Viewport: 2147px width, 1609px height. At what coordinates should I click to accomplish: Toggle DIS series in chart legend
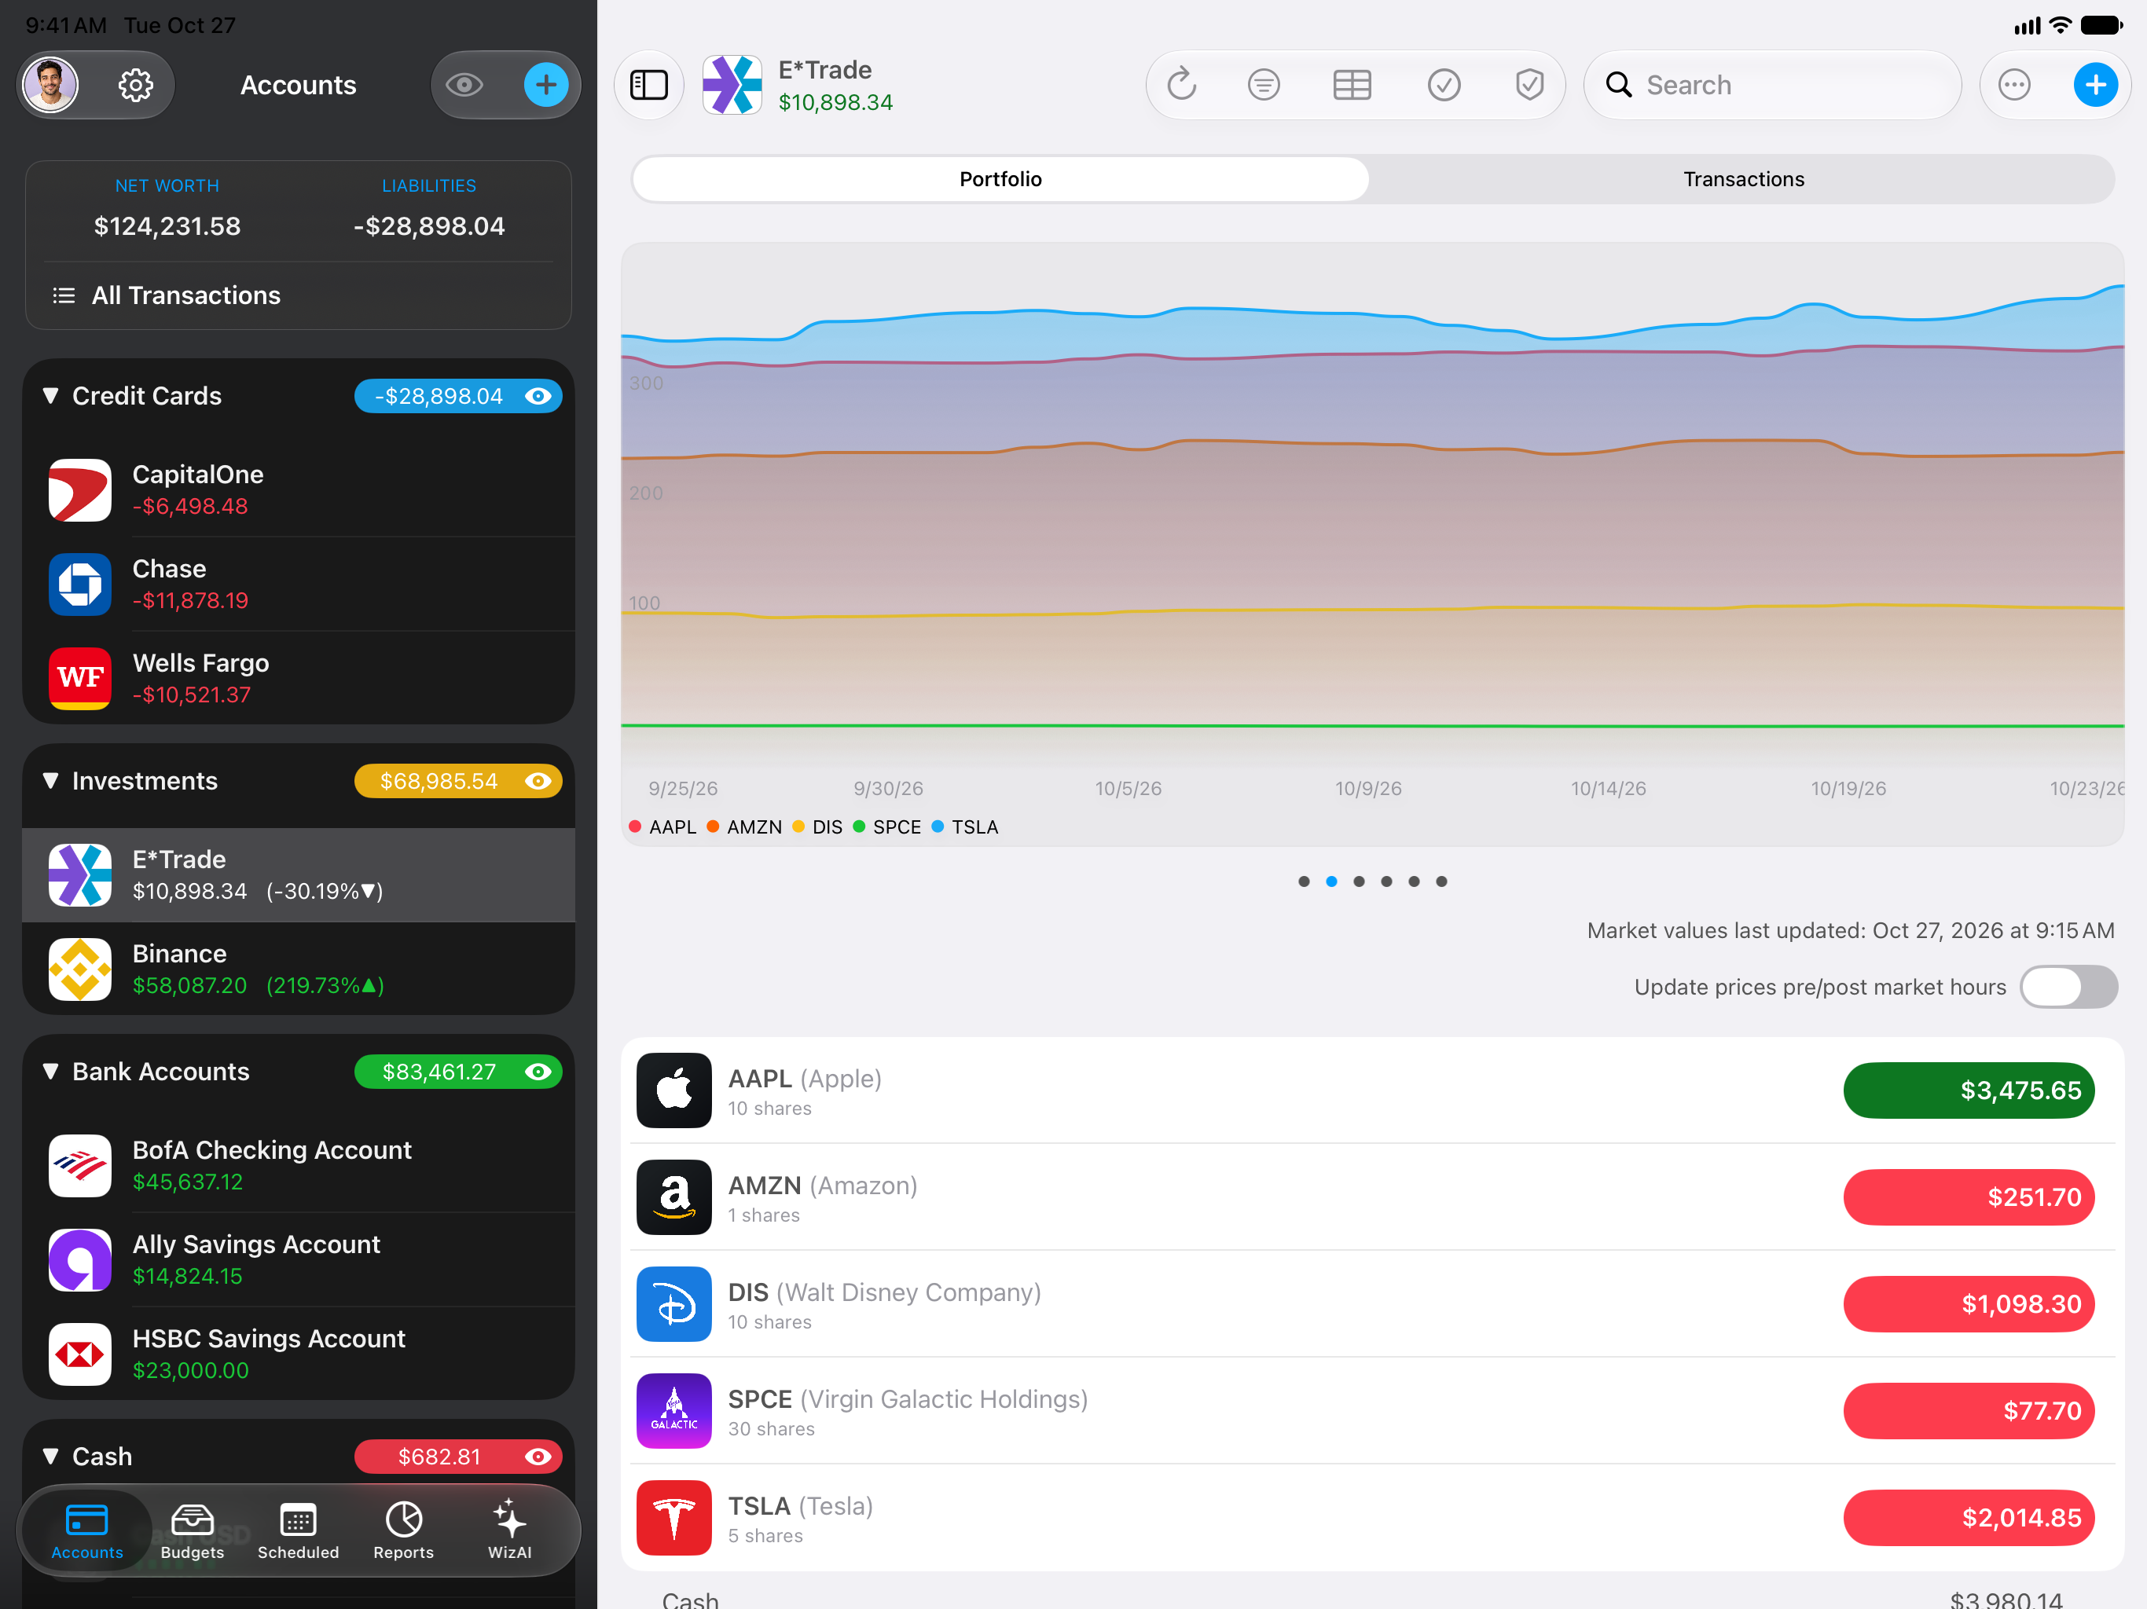817,826
